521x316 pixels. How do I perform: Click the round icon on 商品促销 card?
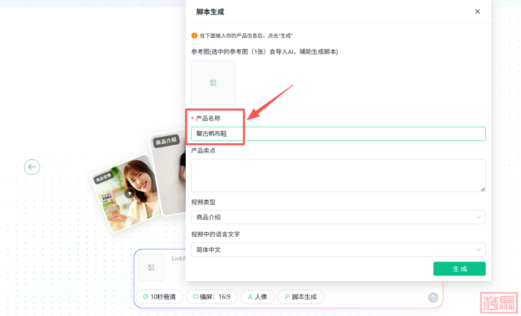(x=129, y=193)
